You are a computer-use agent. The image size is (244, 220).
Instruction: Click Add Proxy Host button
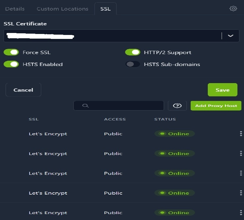216,106
